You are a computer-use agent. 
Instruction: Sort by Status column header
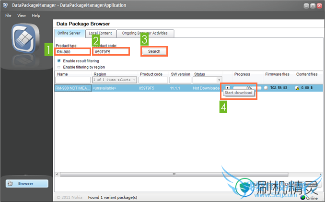(x=199, y=74)
